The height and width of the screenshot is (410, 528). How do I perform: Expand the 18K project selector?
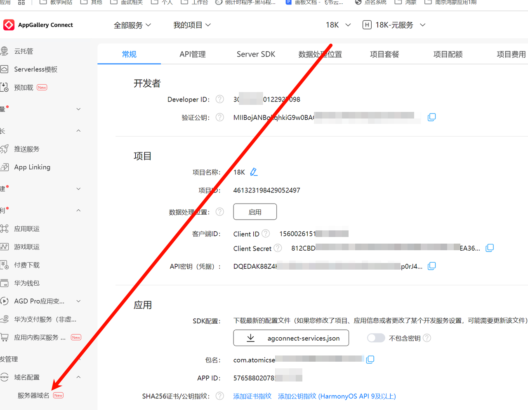pyautogui.click(x=338, y=25)
